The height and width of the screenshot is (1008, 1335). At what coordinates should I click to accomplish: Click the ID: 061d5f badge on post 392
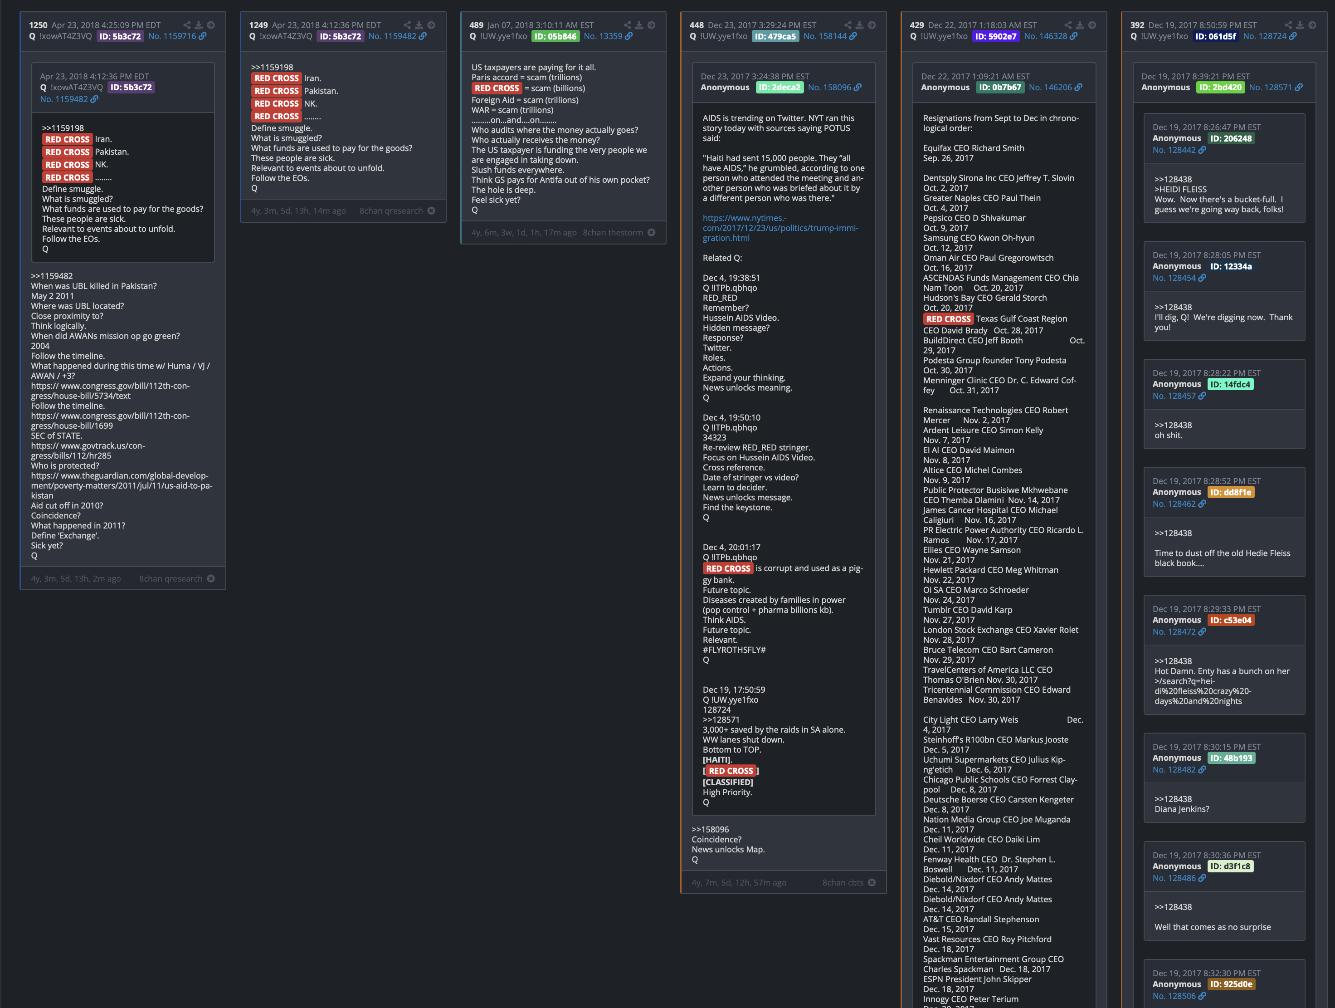coord(1215,36)
